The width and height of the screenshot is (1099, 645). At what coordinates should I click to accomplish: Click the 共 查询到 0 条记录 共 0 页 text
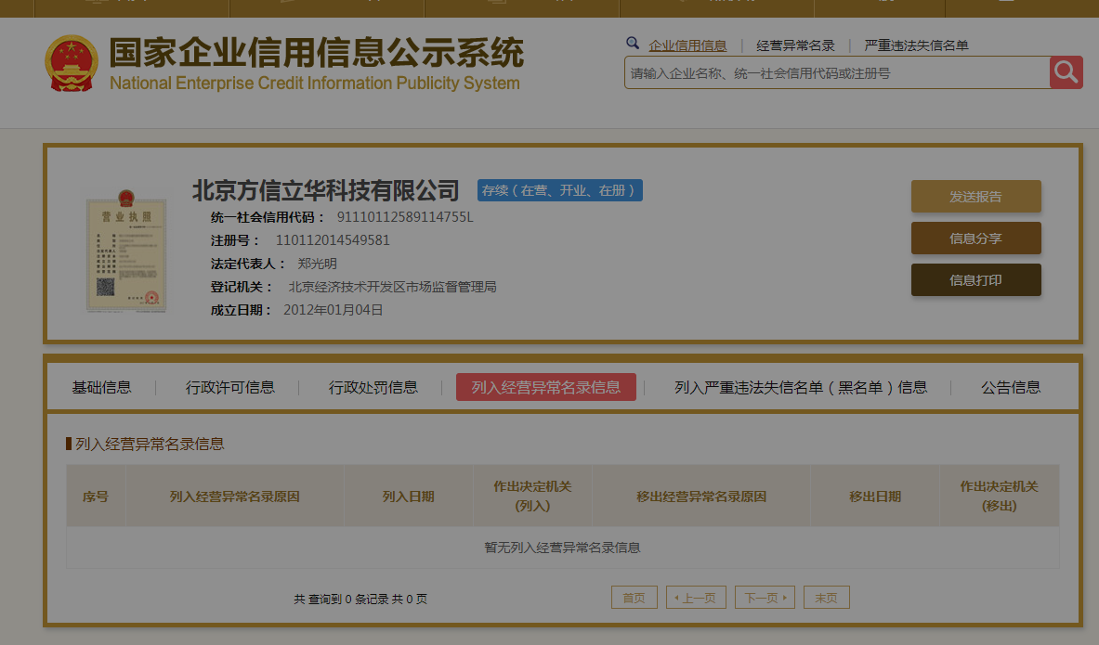pos(360,599)
